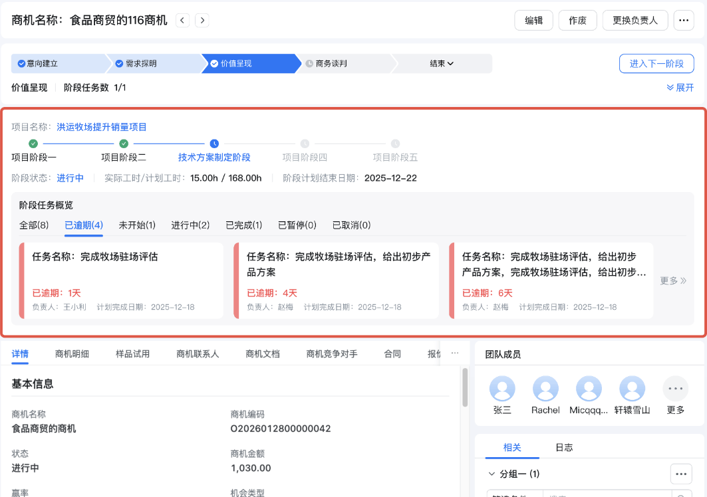Click the 技术方案制定阶段 clock step icon

coord(213,143)
